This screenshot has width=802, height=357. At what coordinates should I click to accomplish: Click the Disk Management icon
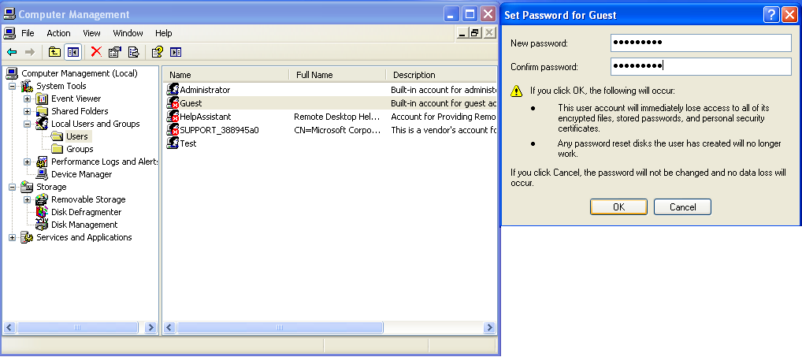tap(42, 225)
